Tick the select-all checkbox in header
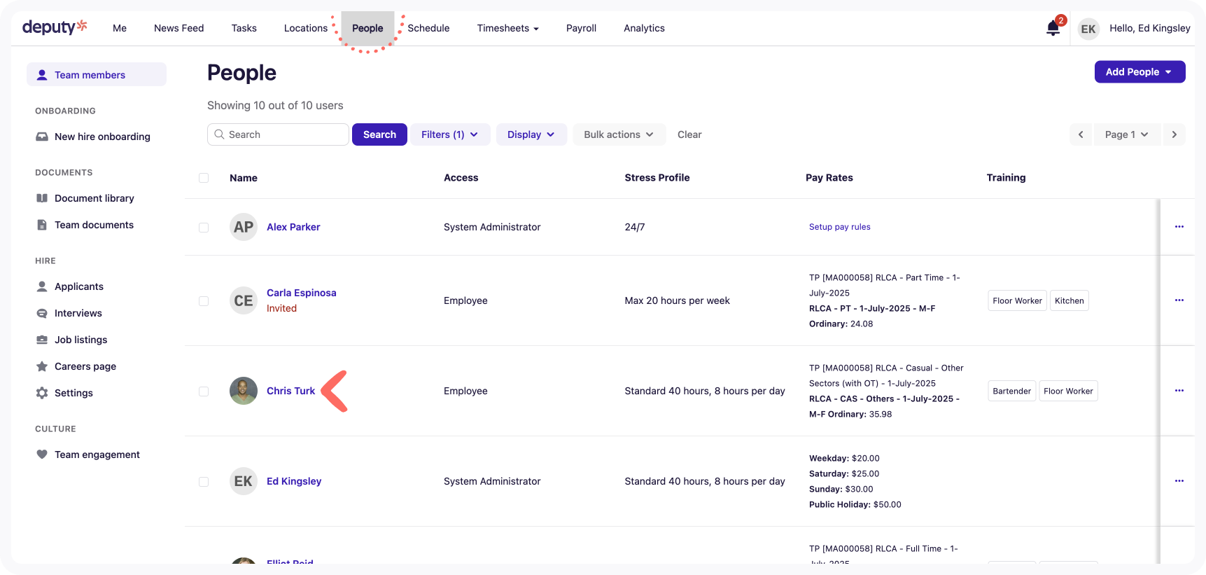 tap(204, 178)
